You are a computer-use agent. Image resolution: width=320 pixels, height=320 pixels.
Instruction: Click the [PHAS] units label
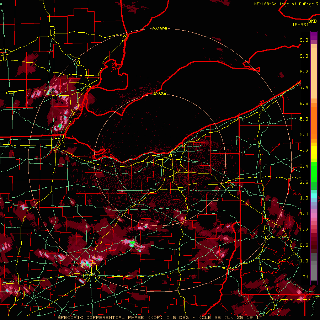click(x=300, y=25)
